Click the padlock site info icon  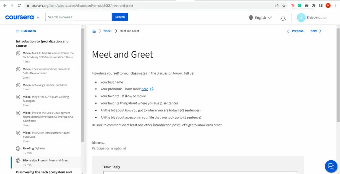coord(28,6)
